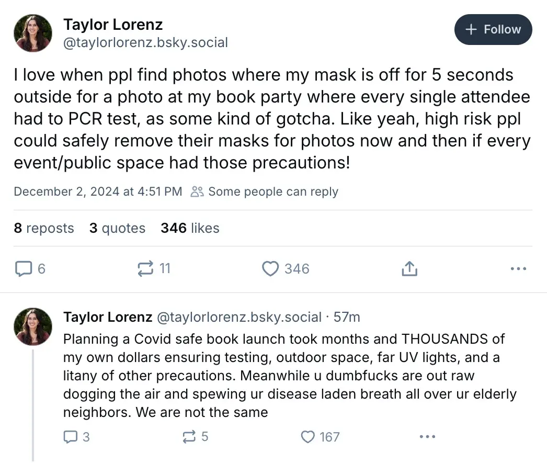Click the Taylor Lorenz name on reply post
The image size is (547, 463).
coord(108,317)
